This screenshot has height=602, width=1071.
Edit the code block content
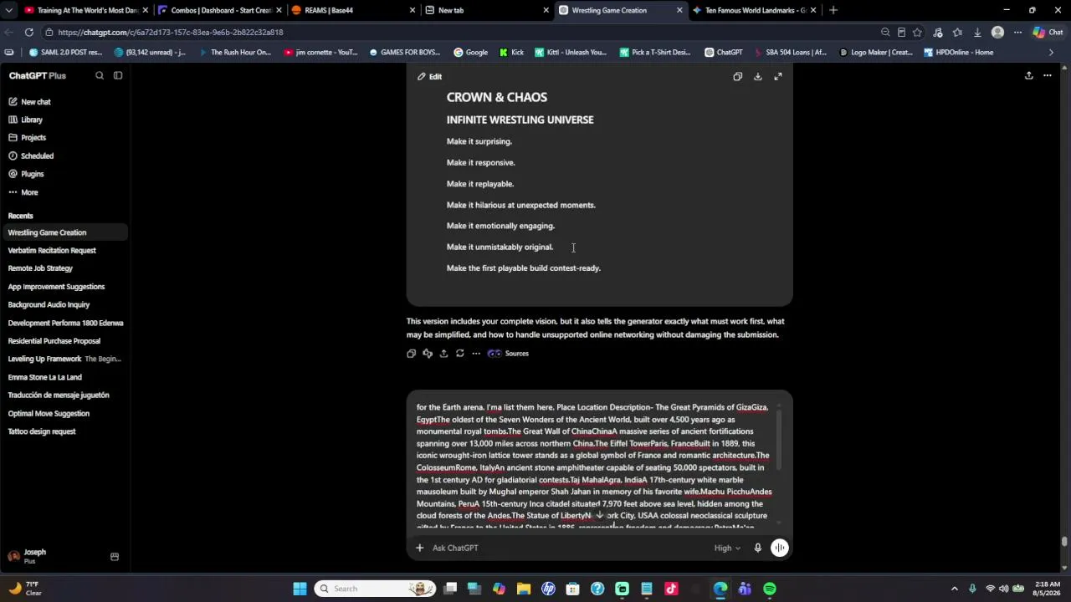point(430,76)
